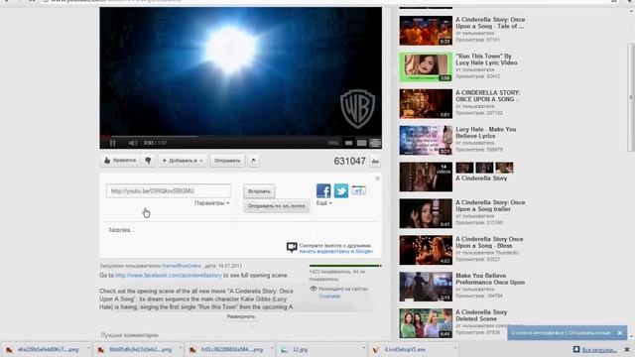The width and height of the screenshot is (635, 357).
Task: Click Отправить по эл. почте button
Action: pyautogui.click(x=276, y=206)
